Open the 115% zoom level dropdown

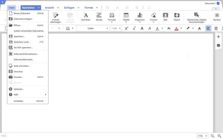click(202, 136)
